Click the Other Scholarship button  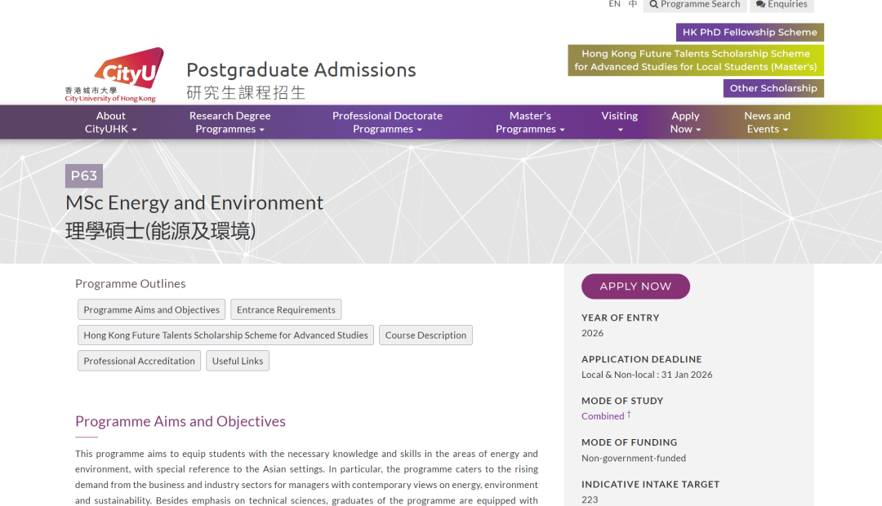click(773, 88)
